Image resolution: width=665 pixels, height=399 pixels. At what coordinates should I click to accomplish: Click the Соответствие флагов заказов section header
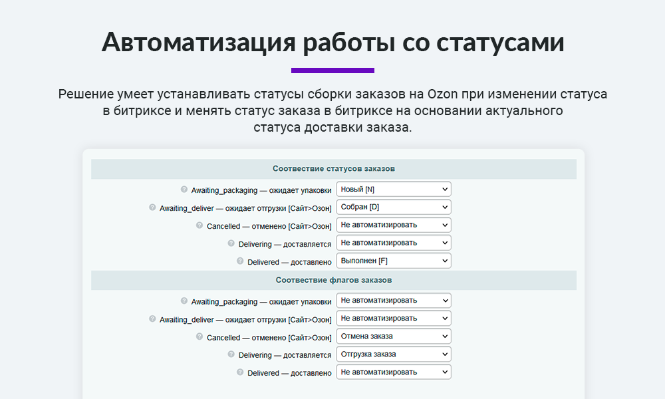(334, 280)
